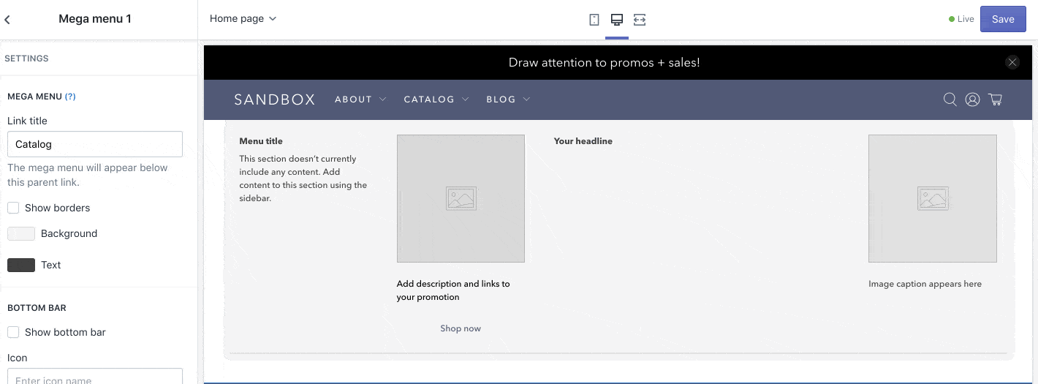Viewport: 1038px width, 384px height.
Task: Enable the Show bottom bar checkbox
Action: [13, 332]
